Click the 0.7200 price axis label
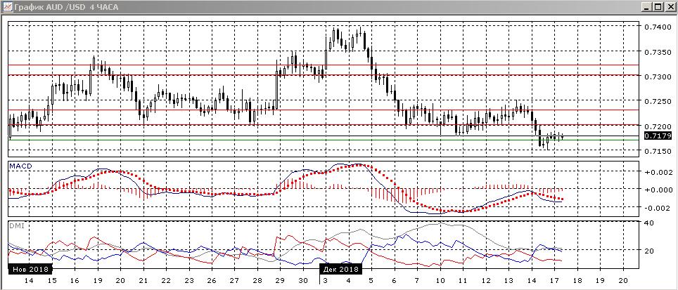The height and width of the screenshot is (290, 678). tap(658, 126)
